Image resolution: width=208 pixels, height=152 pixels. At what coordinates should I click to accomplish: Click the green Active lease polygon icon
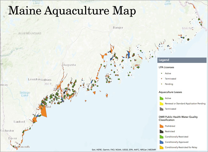pyautogui.click(x=161, y=98)
